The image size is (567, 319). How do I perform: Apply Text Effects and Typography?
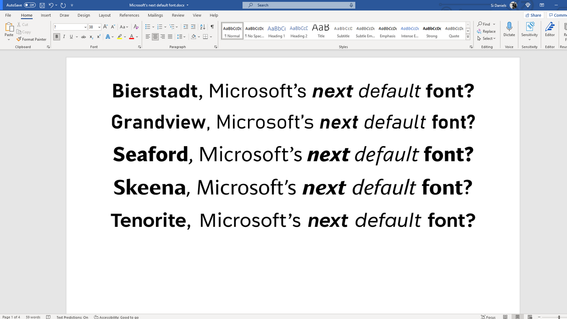point(108,37)
